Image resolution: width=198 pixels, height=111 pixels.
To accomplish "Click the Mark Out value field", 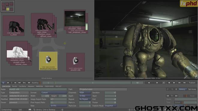I will (x=85, y=106).
